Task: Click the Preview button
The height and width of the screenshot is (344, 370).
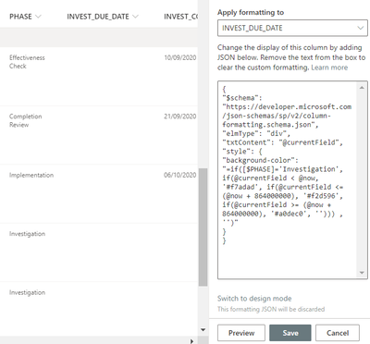Action: pyautogui.click(x=241, y=333)
